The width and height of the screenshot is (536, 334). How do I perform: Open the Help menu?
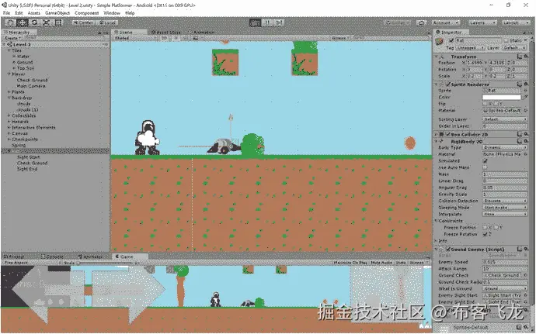[x=130, y=13]
